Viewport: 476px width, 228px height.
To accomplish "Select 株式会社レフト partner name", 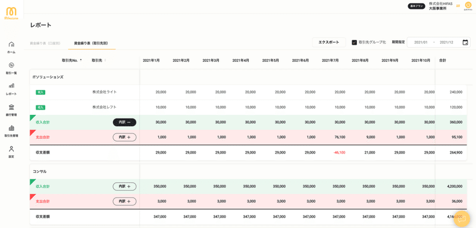I will [105, 107].
